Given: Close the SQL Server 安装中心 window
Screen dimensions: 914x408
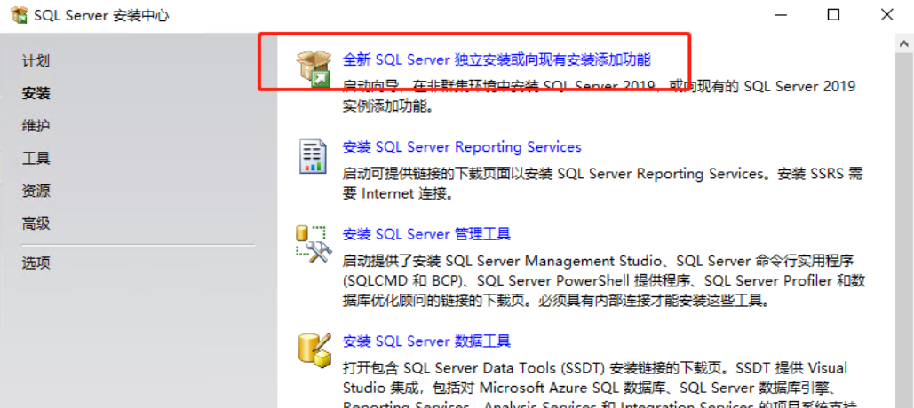Looking at the screenshot, I should (886, 15).
